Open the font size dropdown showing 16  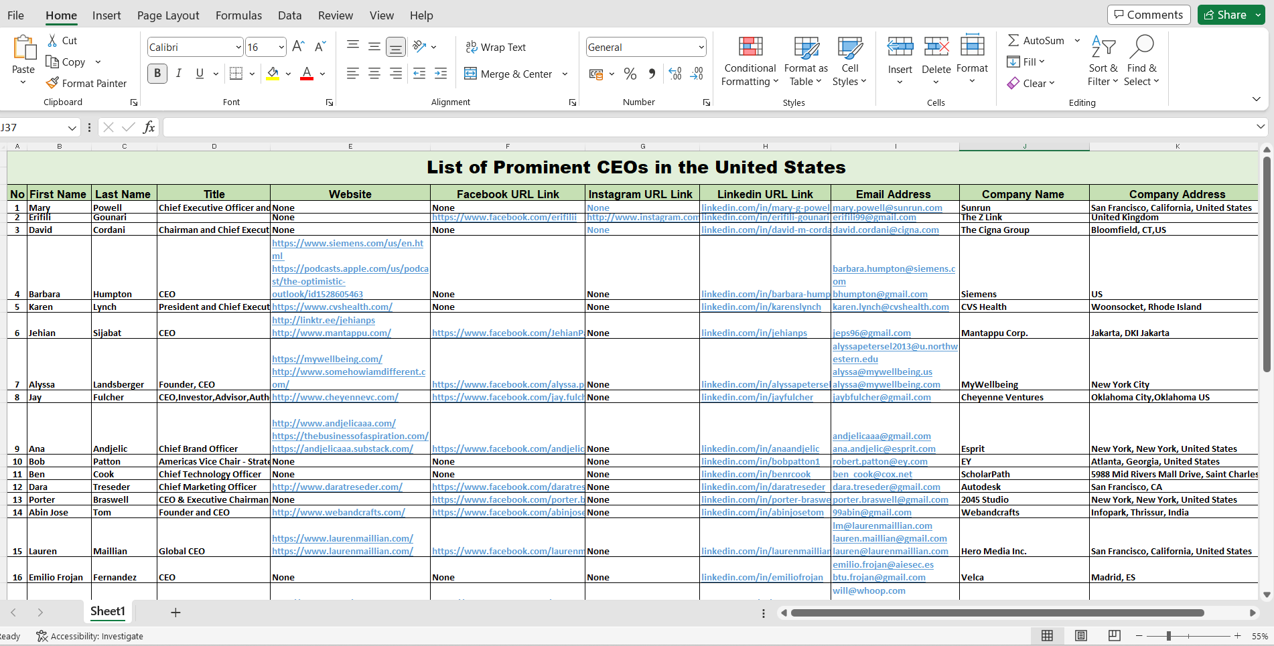click(x=281, y=47)
